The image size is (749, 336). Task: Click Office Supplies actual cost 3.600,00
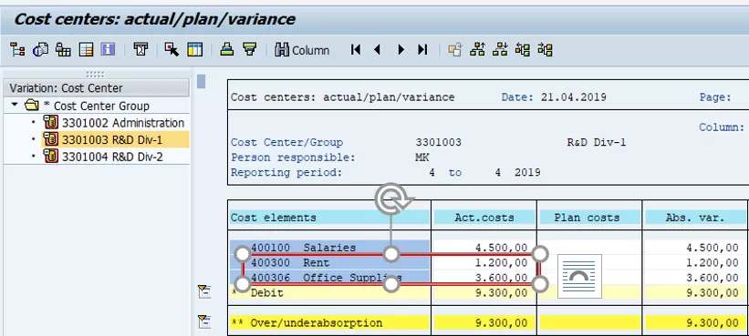tap(501, 278)
